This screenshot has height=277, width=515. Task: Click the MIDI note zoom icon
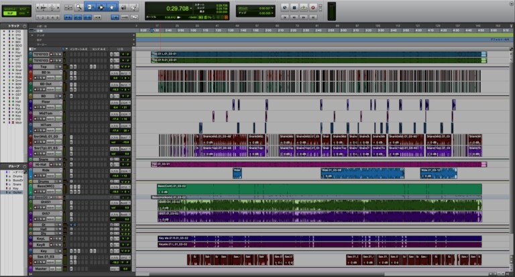pos(52,7)
